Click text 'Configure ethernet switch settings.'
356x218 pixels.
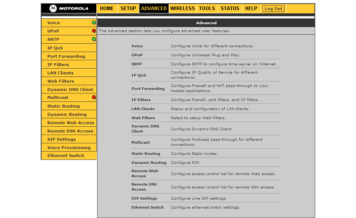pos(205,207)
